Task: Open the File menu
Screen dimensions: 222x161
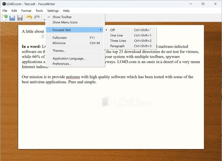Action: (x=5, y=11)
